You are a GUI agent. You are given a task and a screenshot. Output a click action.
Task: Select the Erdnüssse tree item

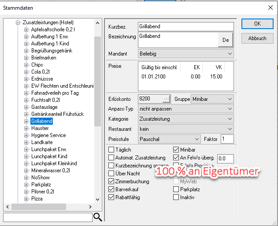click(x=42, y=79)
